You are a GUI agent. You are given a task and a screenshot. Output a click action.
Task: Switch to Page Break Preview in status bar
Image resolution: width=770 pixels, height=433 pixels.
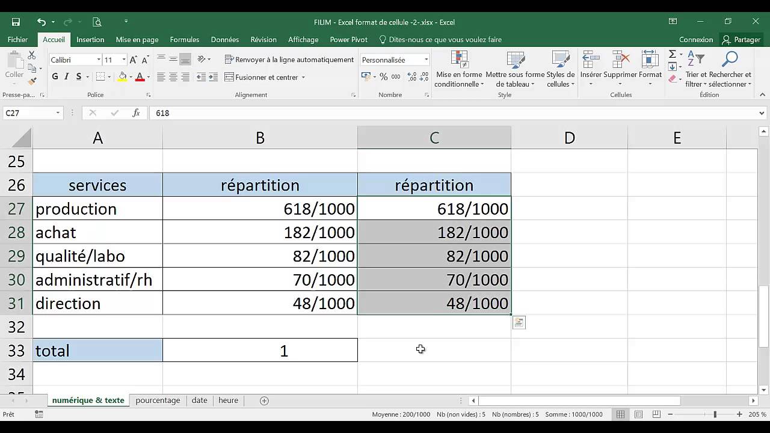[x=656, y=414]
